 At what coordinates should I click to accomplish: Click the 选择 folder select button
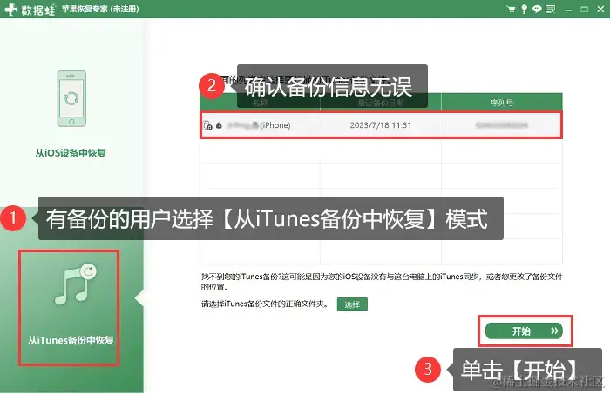(352, 304)
